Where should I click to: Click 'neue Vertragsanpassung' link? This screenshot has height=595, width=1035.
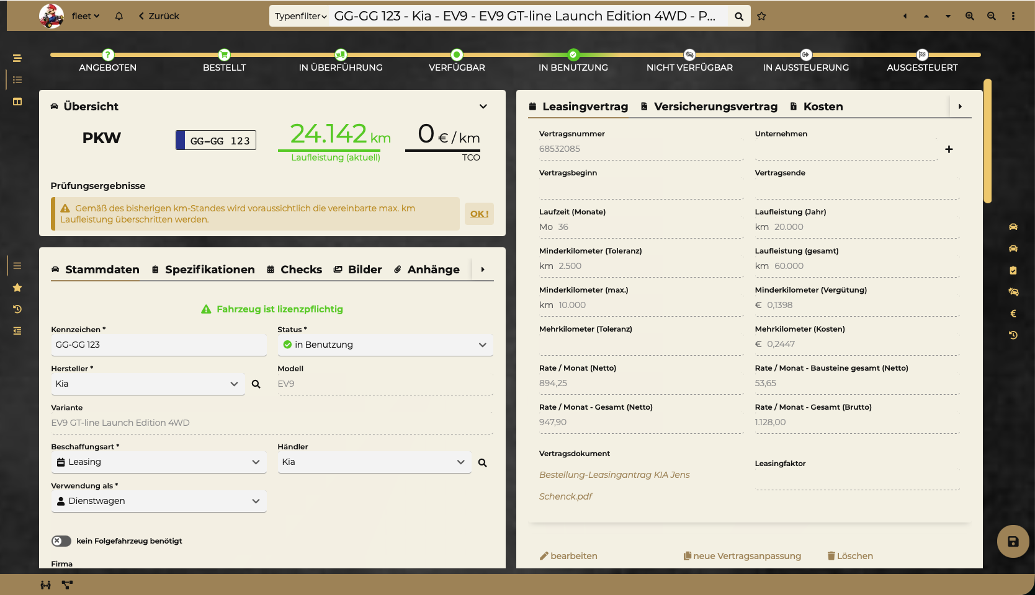pos(742,556)
